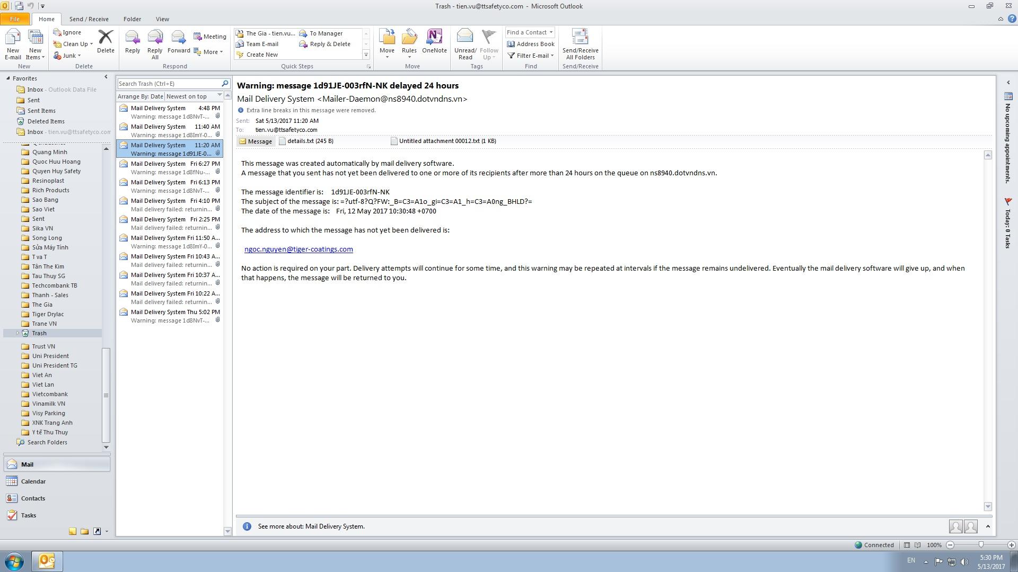This screenshot has height=572, width=1018.
Task: Open the Windows Start menu
Action: (14, 561)
